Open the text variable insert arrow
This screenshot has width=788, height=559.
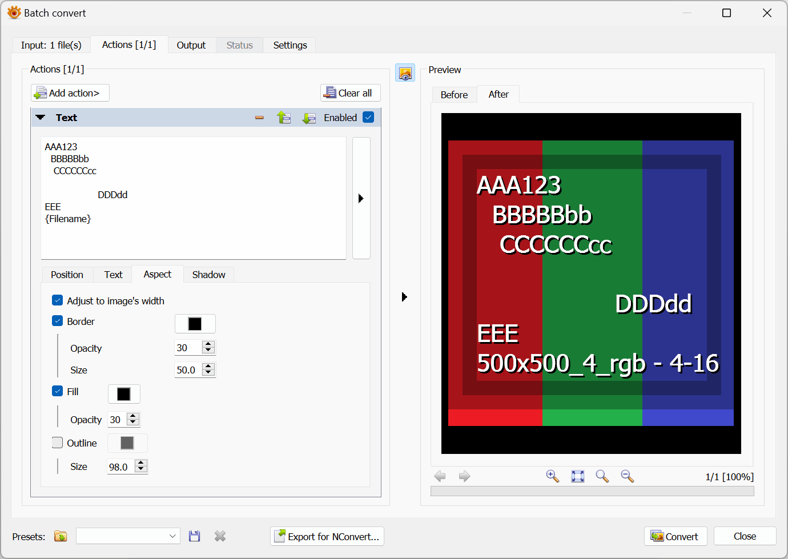tap(361, 198)
